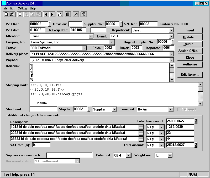Click the Close button in the form
Screen dimensions: 210x178
click(x=190, y=58)
